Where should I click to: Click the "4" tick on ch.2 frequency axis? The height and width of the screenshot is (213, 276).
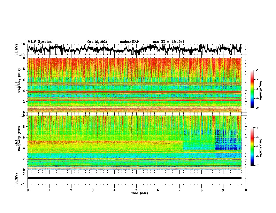(x=24, y=148)
